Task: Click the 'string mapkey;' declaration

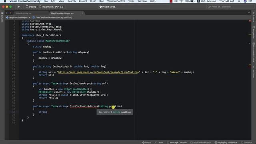Action: pos(43,47)
